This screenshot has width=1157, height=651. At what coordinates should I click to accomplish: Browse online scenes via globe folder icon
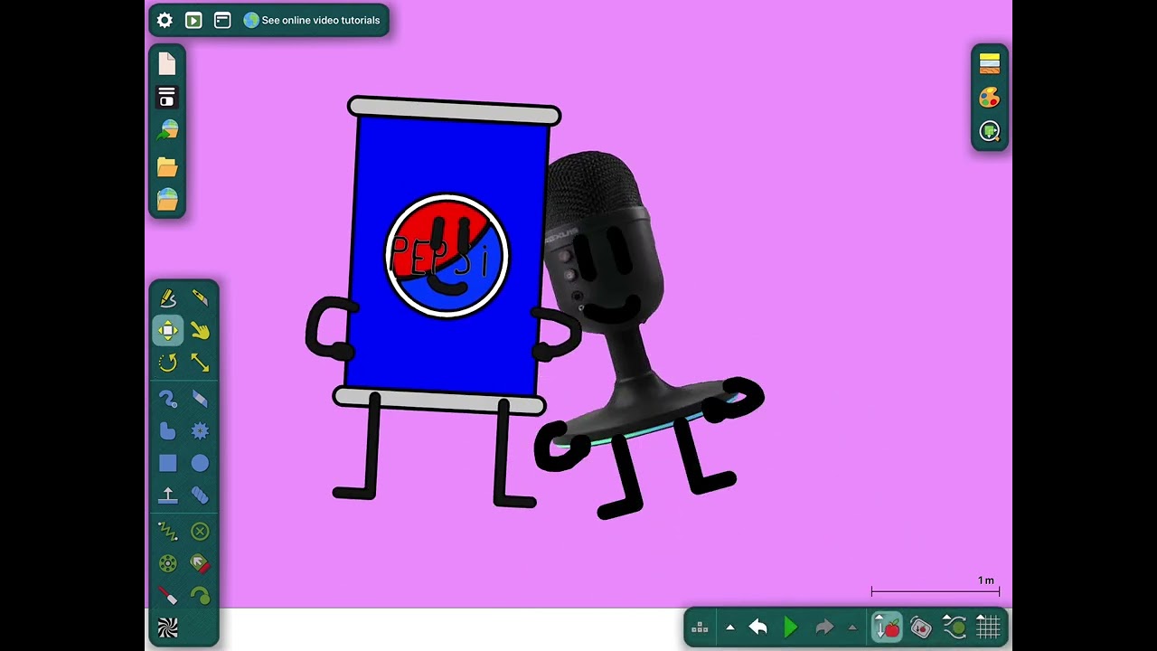[167, 199]
